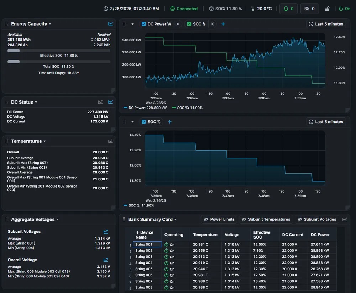
Task: Click the SOC gauge icon in header
Action: (x=211, y=9)
